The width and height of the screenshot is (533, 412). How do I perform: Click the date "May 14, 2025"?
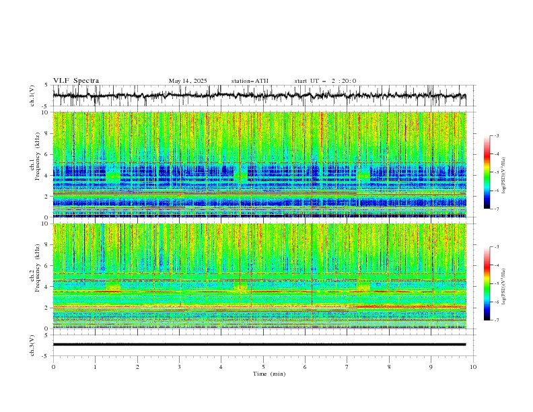[188, 81]
